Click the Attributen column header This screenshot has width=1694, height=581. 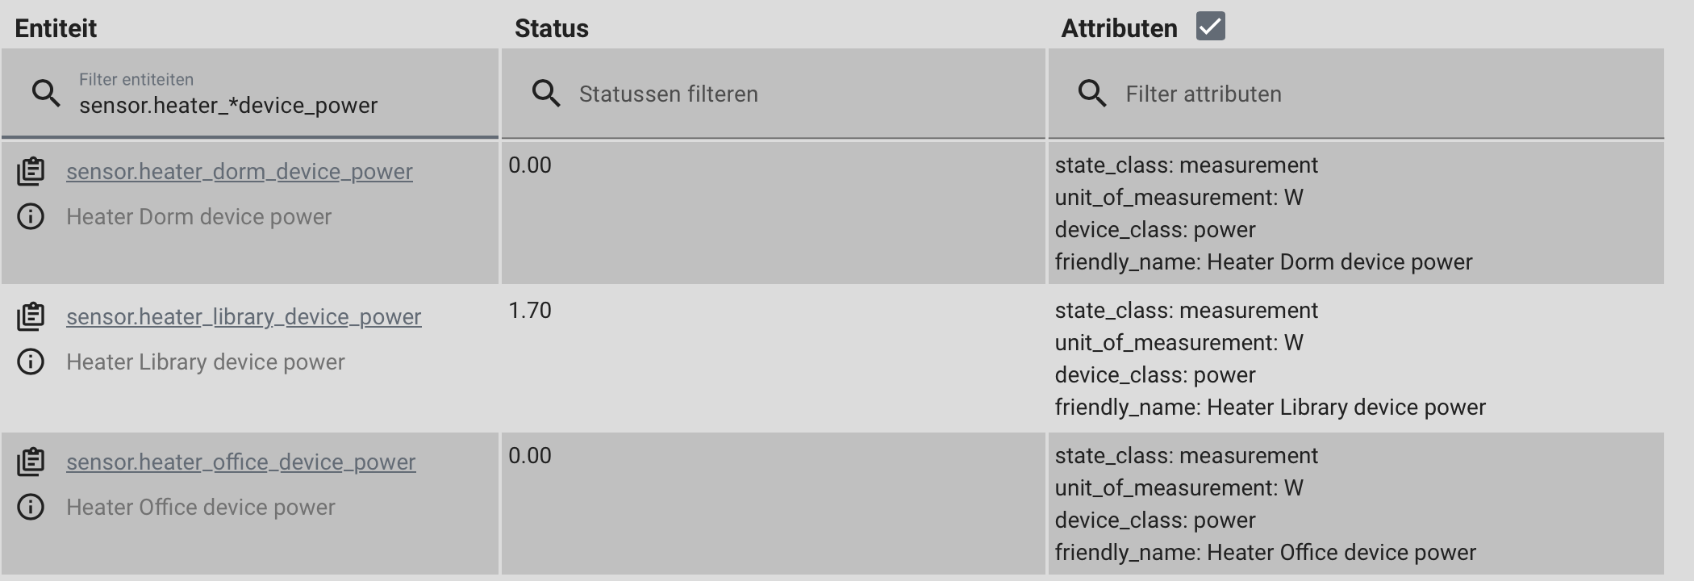point(1120,27)
